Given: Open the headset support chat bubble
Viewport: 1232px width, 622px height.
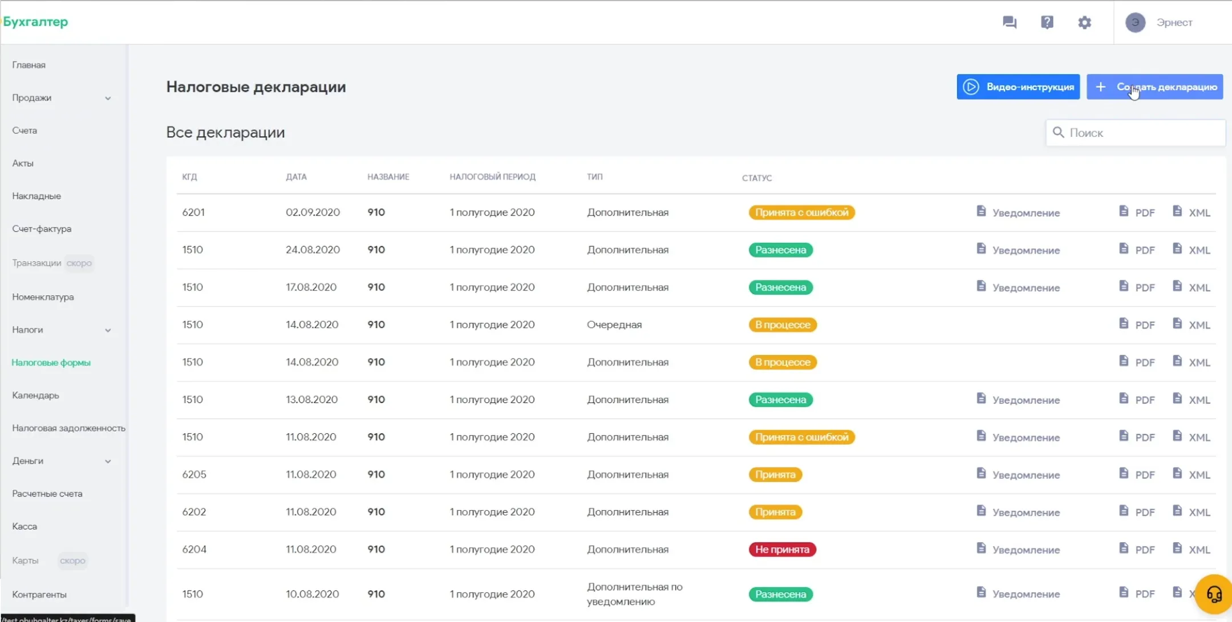Looking at the screenshot, I should coord(1214,594).
